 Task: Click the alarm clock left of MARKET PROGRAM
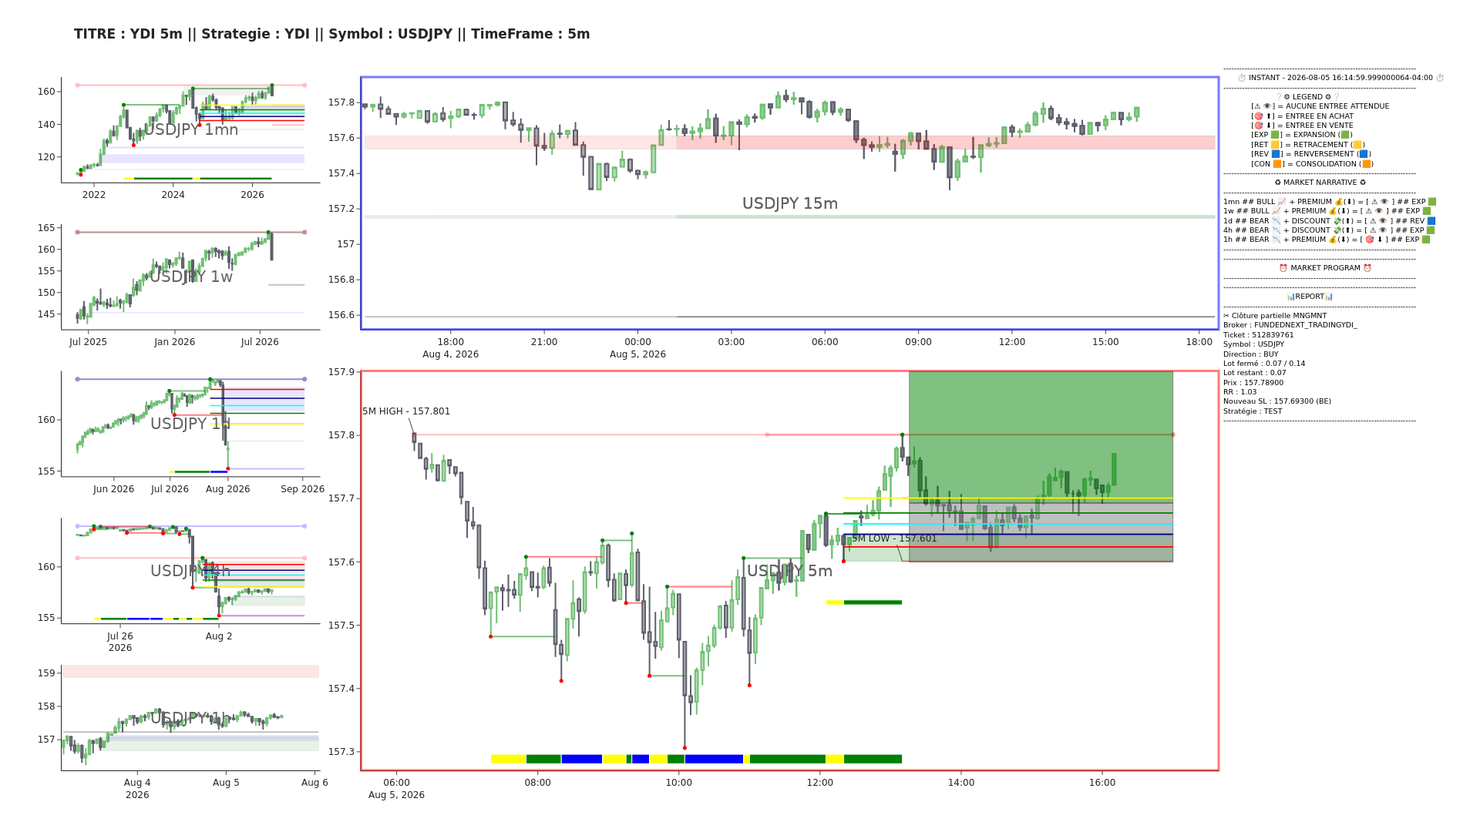[x=1283, y=268]
